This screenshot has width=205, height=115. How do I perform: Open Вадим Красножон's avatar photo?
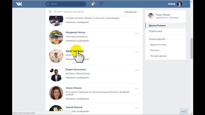tap(56, 74)
